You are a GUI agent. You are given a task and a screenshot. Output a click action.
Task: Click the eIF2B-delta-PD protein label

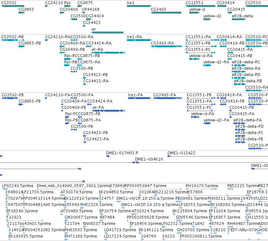pyautogui.click(x=249, y=126)
